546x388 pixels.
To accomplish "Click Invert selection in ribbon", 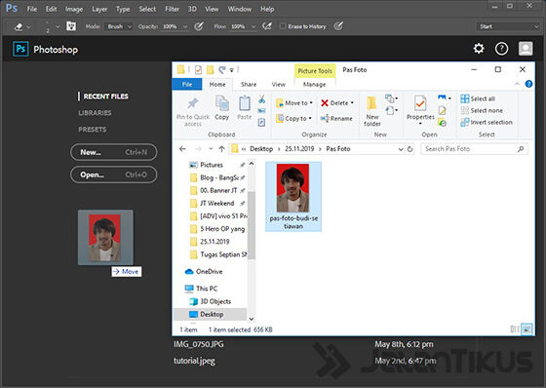I will click(487, 122).
